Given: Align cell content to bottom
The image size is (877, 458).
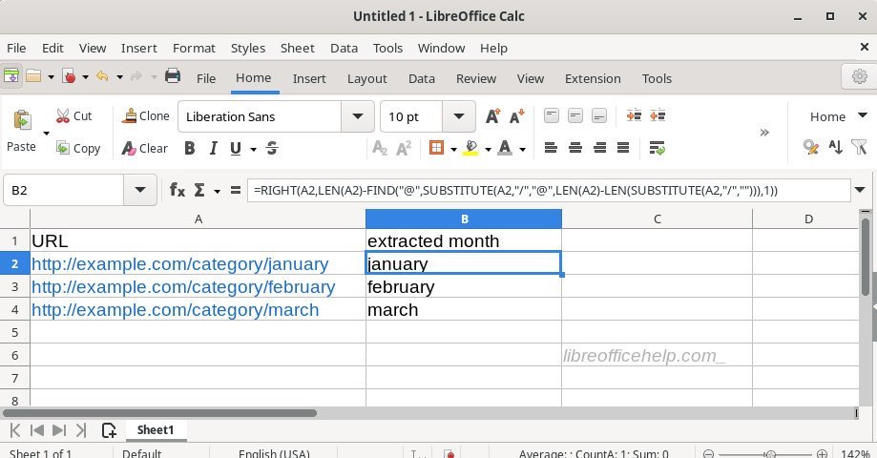Looking at the screenshot, I should [x=599, y=115].
